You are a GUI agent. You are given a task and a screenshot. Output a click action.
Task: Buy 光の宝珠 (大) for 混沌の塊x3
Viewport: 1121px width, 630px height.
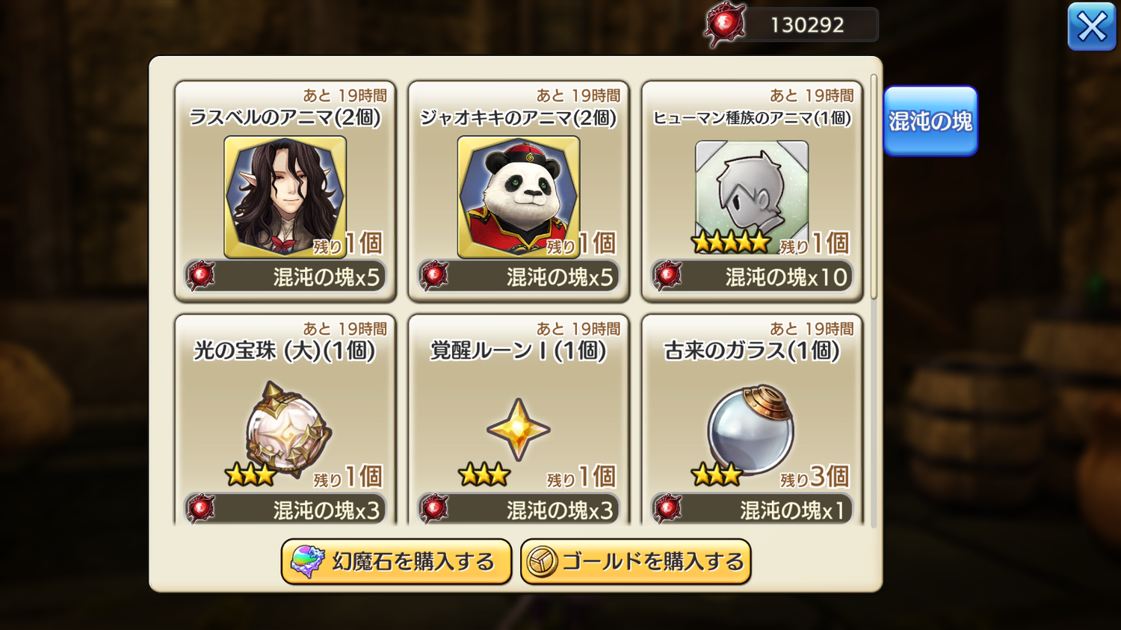click(285, 510)
